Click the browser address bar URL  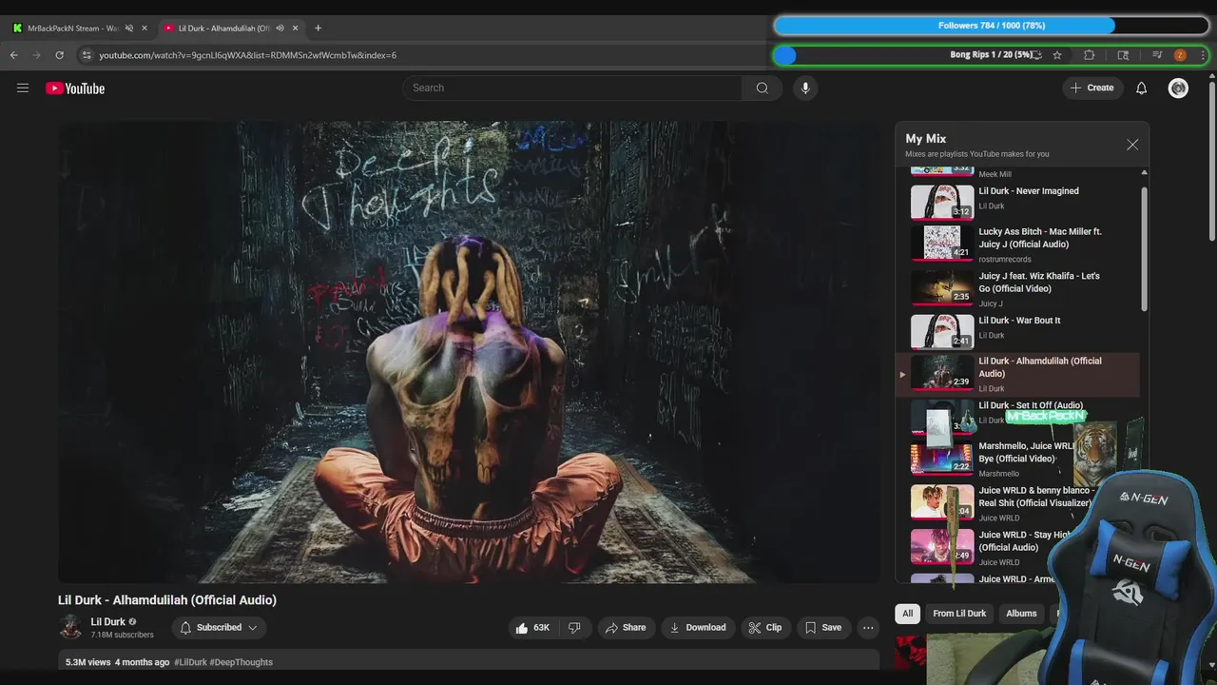[x=248, y=55]
